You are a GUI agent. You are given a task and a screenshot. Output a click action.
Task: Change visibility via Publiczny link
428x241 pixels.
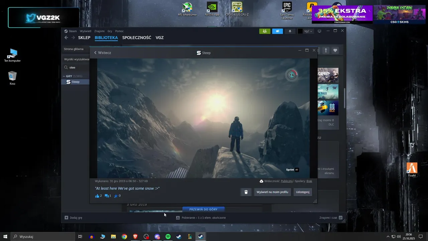click(287, 181)
